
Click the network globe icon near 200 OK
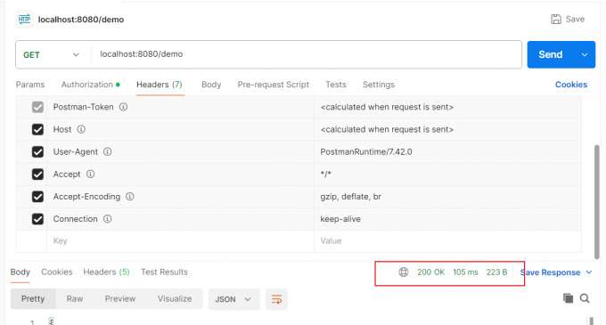[403, 272]
